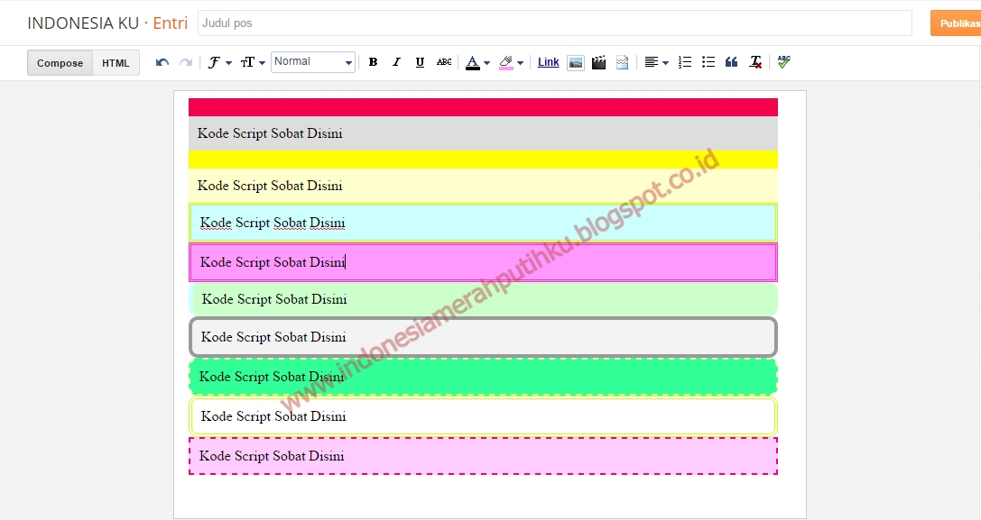Open the Normal paragraph style dropdown
This screenshot has height=520, width=981.
tap(313, 62)
